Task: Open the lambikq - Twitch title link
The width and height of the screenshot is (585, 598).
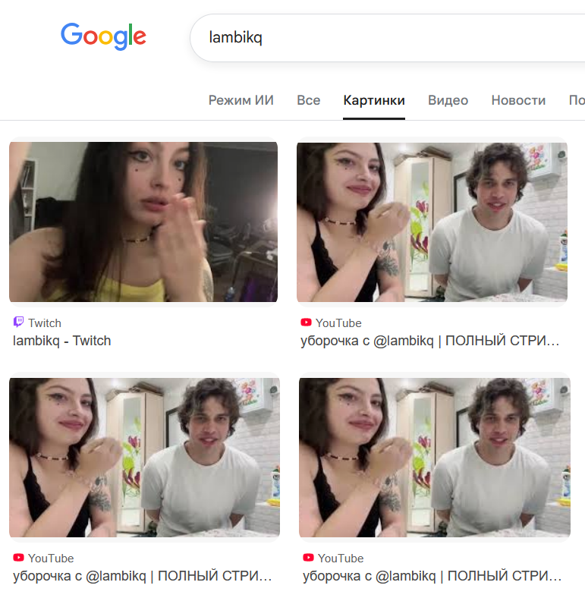Action: pos(61,341)
